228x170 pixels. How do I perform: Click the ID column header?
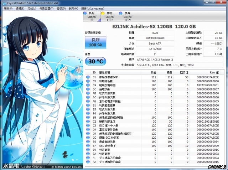94,72
